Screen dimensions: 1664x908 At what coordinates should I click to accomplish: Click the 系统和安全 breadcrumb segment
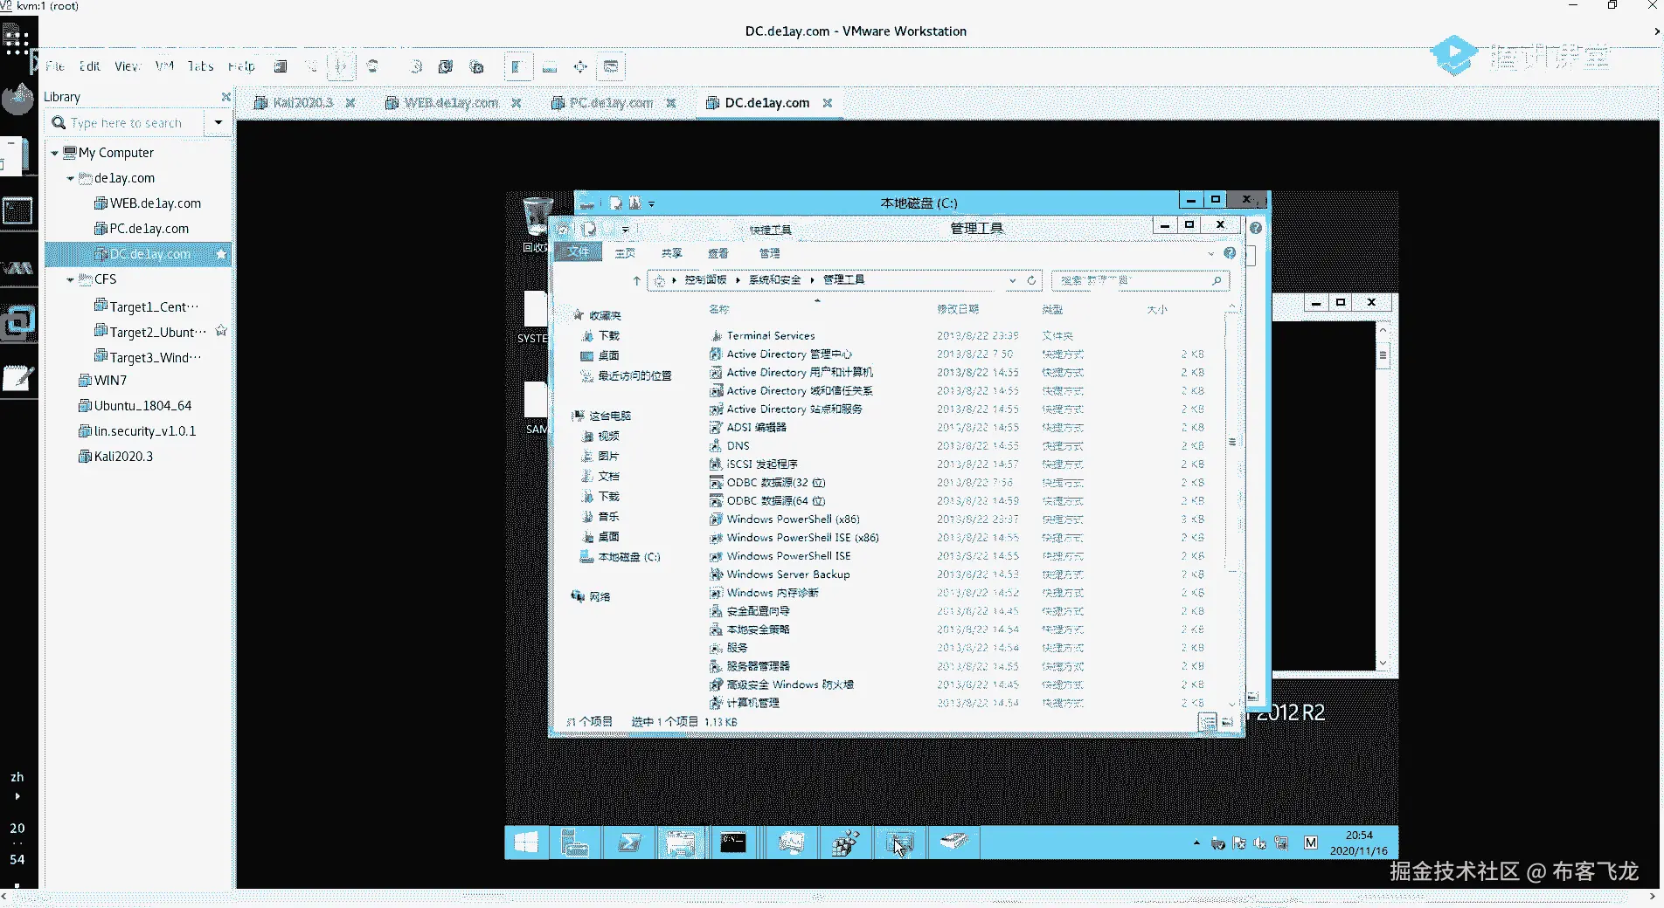(774, 280)
